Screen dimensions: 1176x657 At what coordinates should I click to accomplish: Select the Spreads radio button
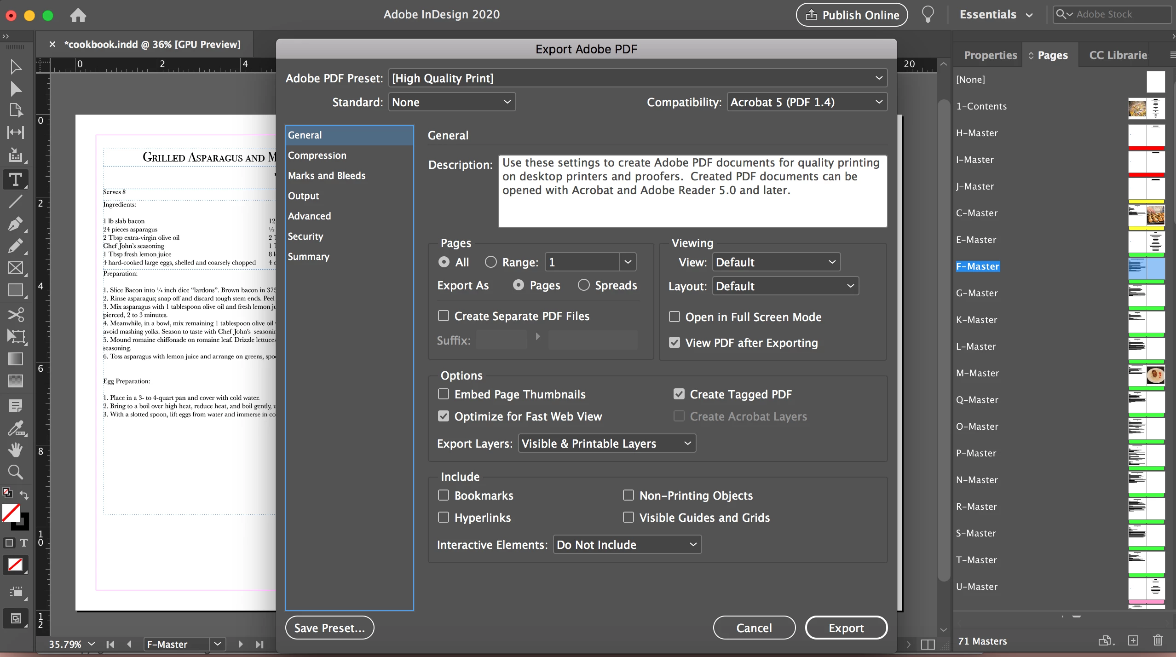584,285
